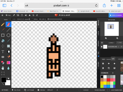Redo the last action
The image size is (123, 92).
tap(37, 15)
